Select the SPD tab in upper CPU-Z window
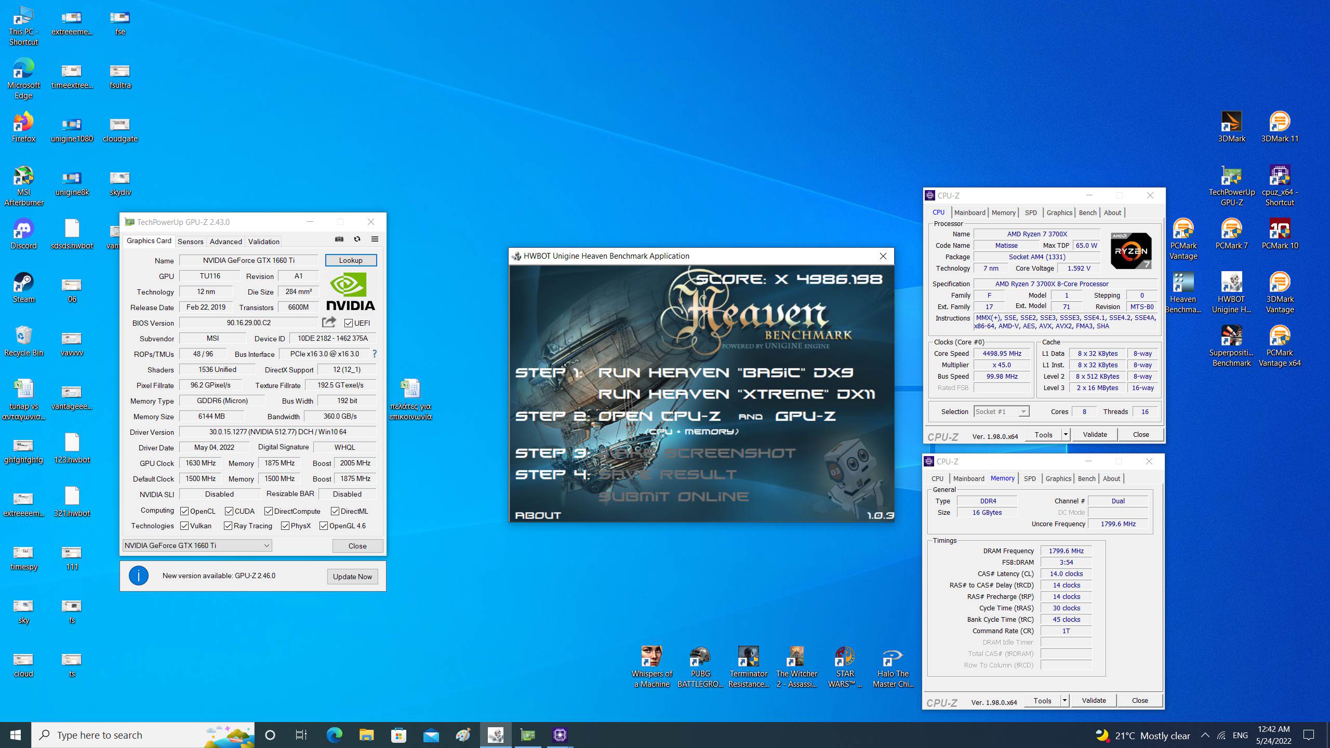This screenshot has height=748, width=1330. [1031, 212]
